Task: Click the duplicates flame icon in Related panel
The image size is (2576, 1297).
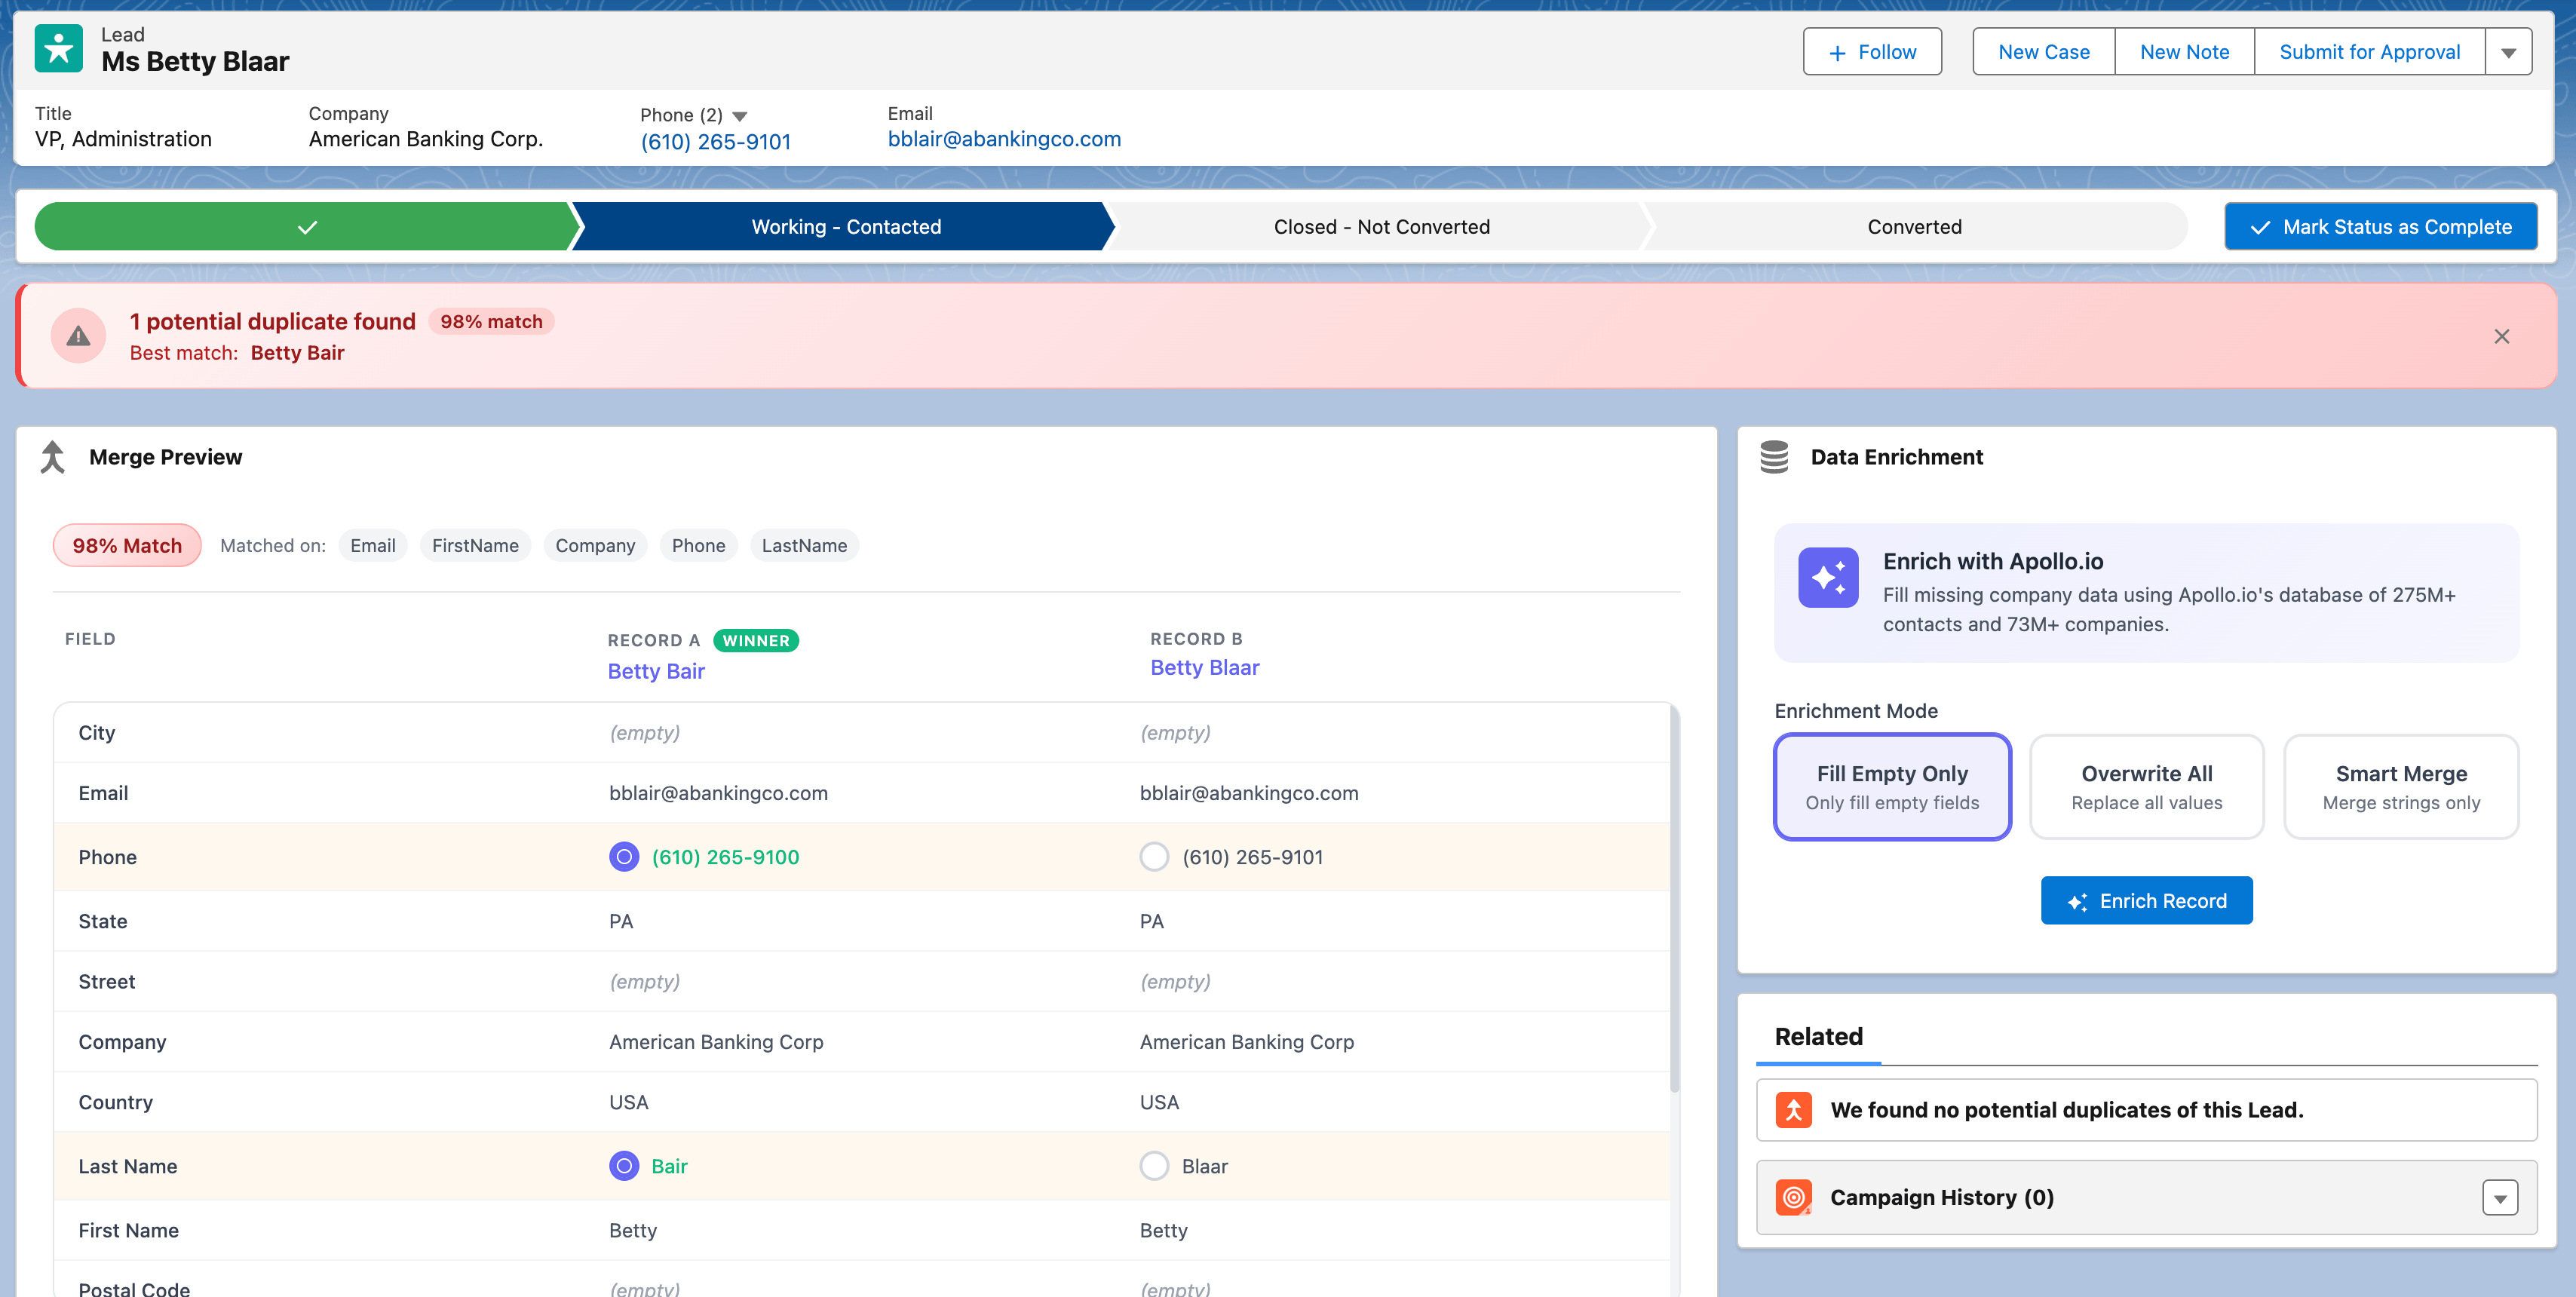Action: click(1793, 1109)
